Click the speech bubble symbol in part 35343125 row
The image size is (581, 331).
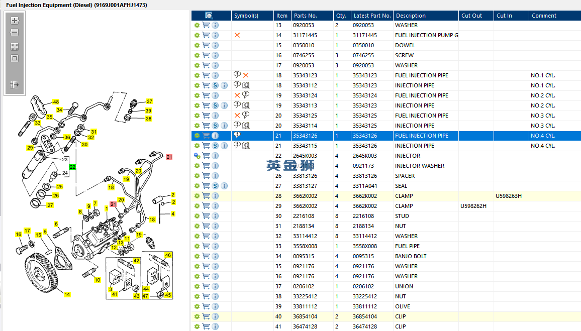pos(246,115)
